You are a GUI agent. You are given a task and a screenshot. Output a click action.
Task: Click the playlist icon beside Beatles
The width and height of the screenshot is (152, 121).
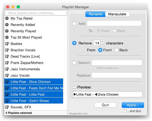(x=7, y=44)
